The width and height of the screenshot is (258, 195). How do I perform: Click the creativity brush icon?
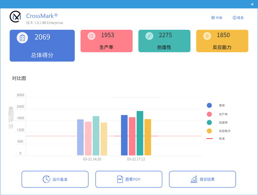coord(149,36)
